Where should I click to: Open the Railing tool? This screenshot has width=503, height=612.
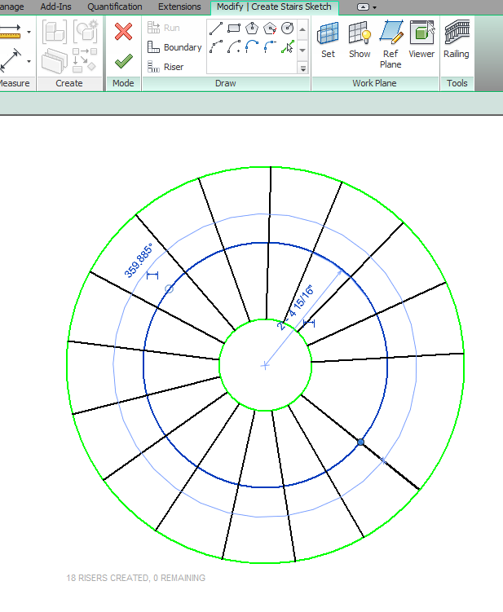457,40
